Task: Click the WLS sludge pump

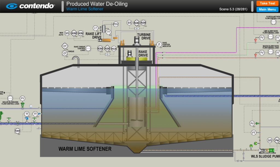Action: point(267,151)
